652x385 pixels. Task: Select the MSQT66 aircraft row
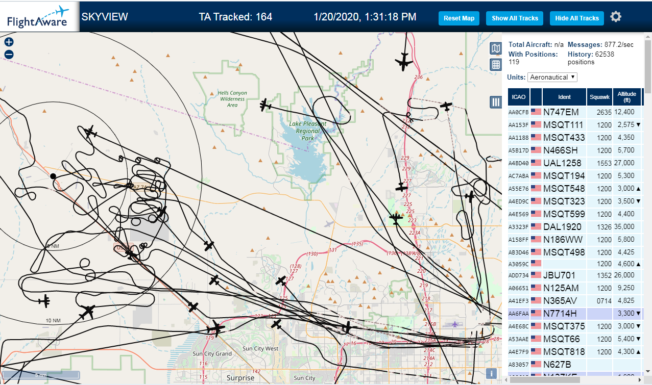[576, 339]
